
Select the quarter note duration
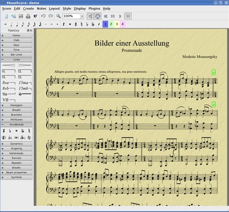click(x=17, y=25)
